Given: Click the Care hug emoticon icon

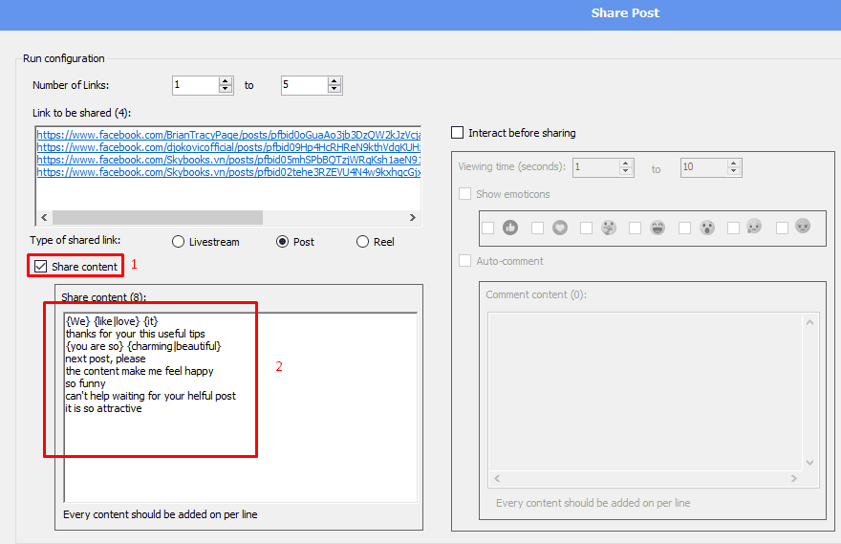Looking at the screenshot, I should 609,228.
